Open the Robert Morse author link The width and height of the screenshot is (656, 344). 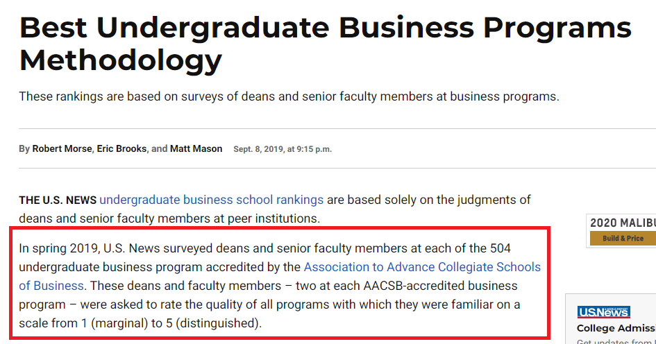[x=62, y=149]
